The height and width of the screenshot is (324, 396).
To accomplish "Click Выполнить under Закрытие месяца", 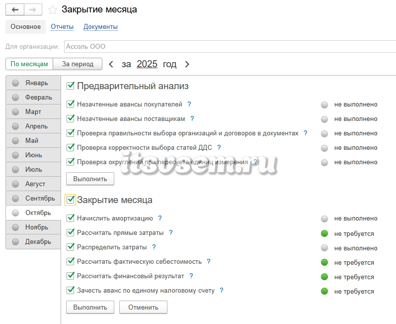I will pyautogui.click(x=90, y=307).
